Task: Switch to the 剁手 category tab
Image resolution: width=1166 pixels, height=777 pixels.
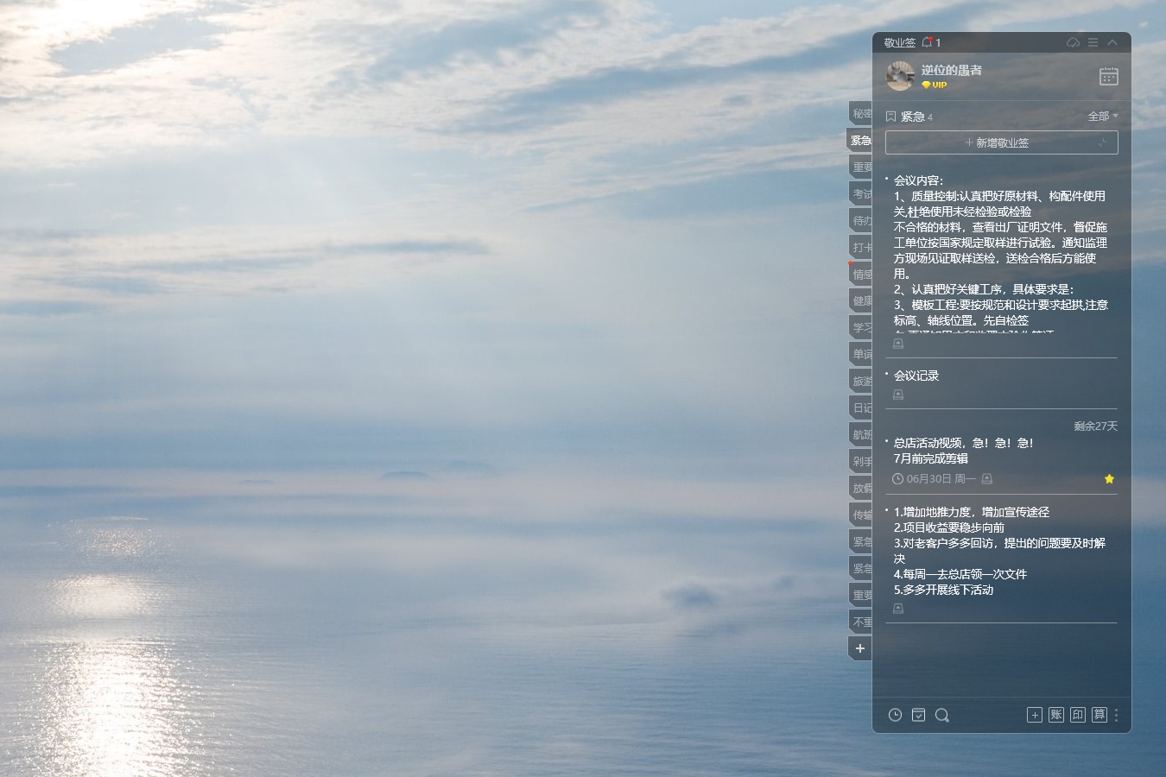Action: [860, 462]
